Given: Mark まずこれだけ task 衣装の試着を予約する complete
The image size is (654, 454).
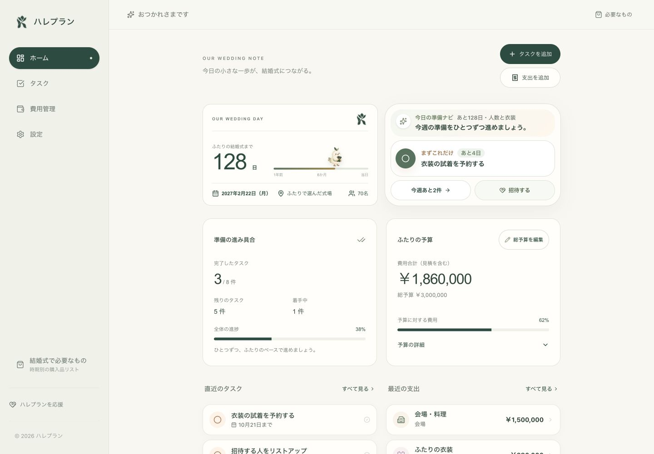Looking at the screenshot, I should [x=406, y=158].
